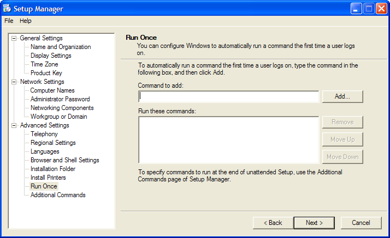
Task: Select Name and Organization page
Action: click(x=61, y=47)
